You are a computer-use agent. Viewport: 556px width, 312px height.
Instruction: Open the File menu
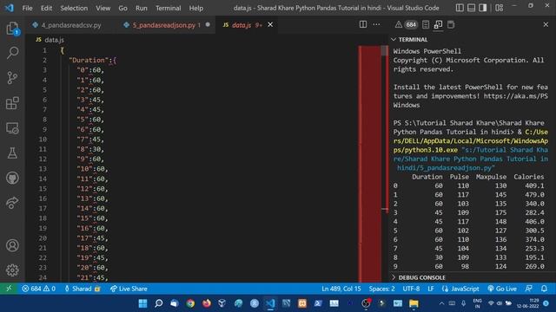pos(27,8)
